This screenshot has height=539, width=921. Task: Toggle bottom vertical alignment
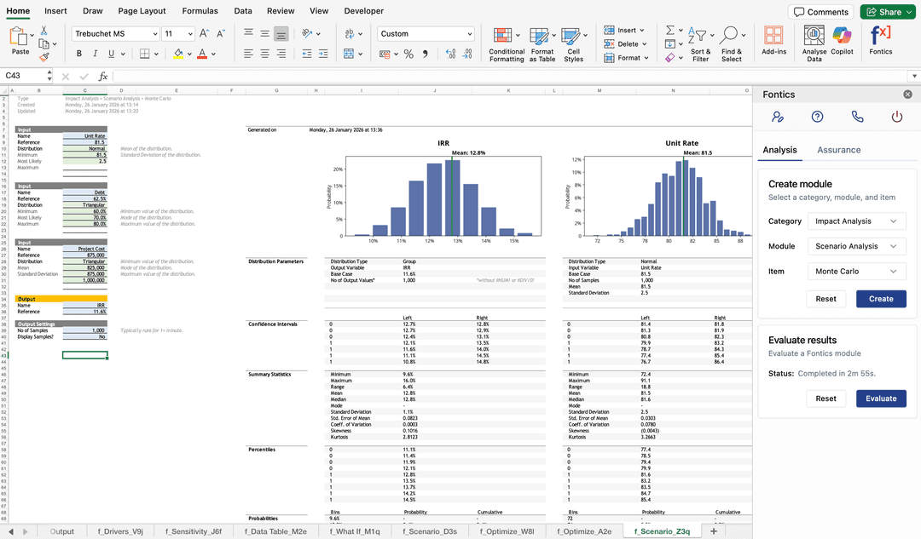tap(281, 33)
